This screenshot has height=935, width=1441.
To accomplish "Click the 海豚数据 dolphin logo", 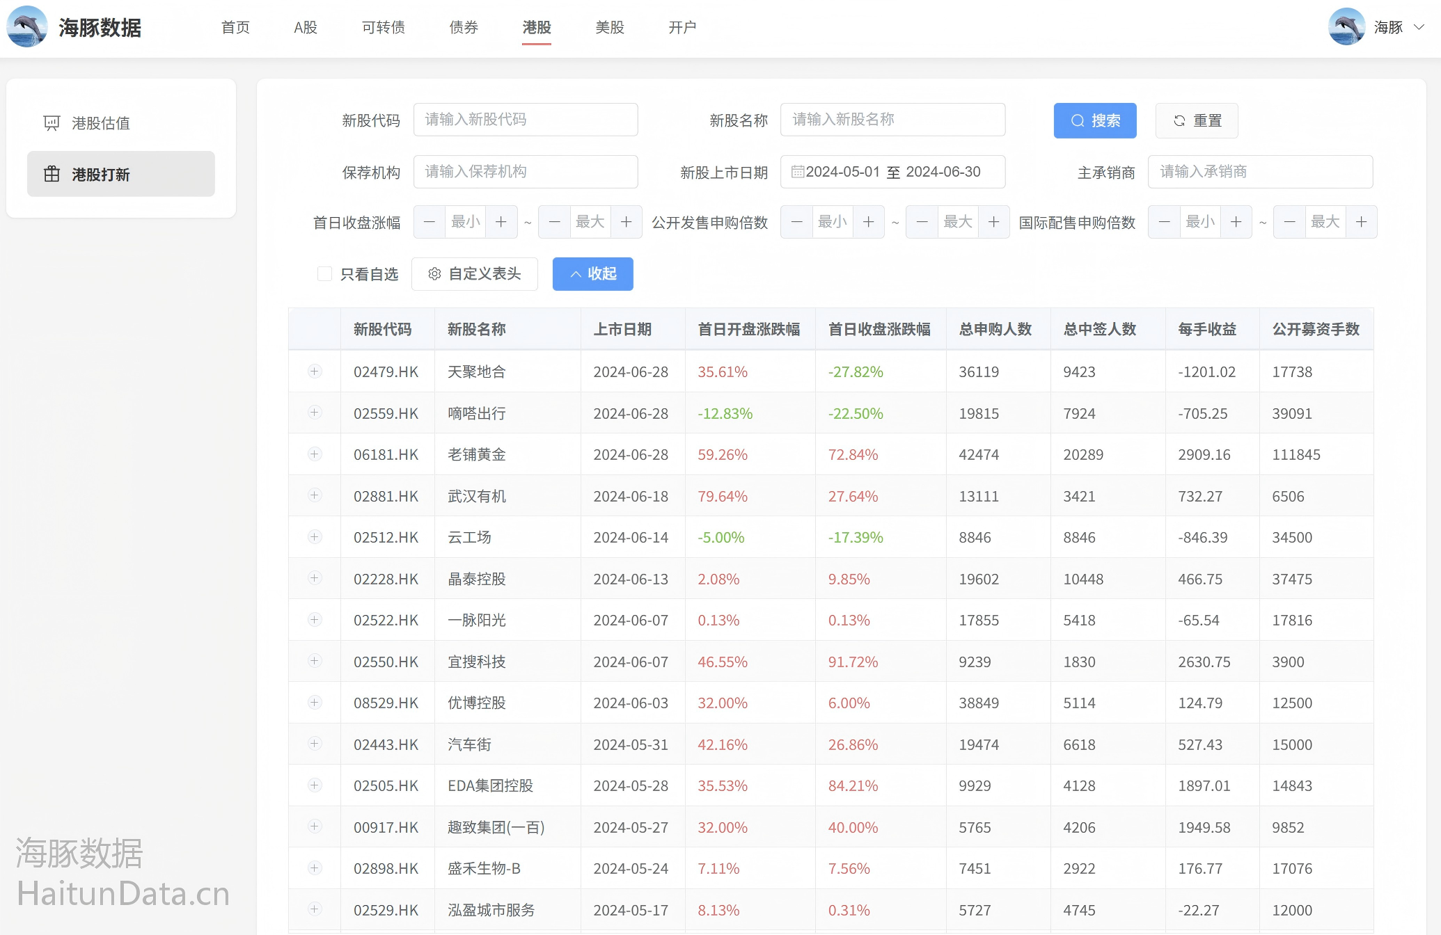I will tap(27, 27).
